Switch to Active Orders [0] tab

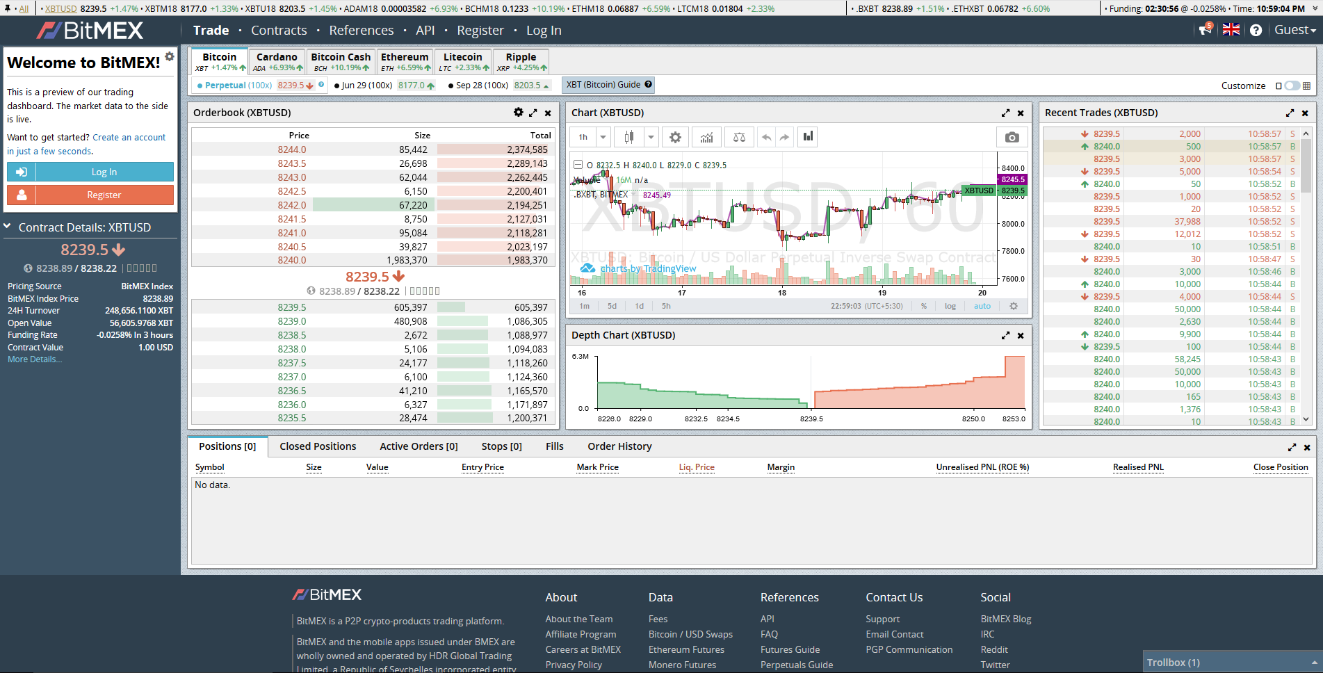point(419,446)
